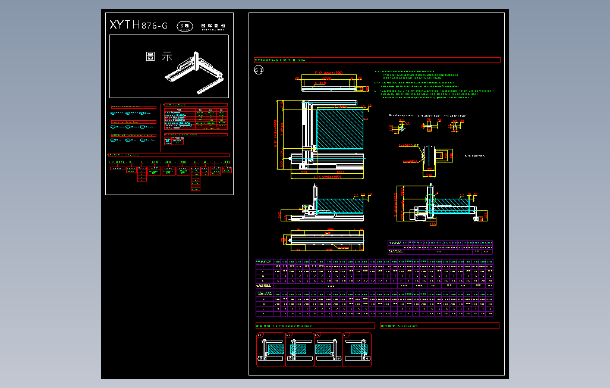This screenshot has height=388, width=610.
Task: Click the small red two-row table below spec table
Action: pyautogui.click(x=174, y=141)
